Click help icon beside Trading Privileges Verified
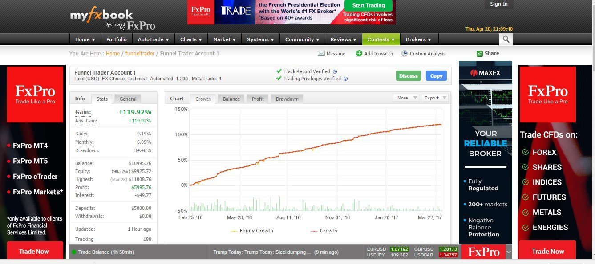Screen dimensions: 595x264 coord(345,79)
